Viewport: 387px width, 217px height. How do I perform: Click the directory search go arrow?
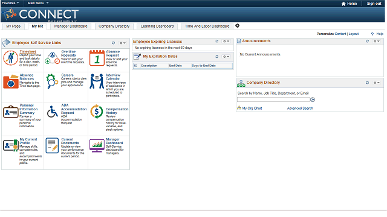pyautogui.click(x=313, y=99)
